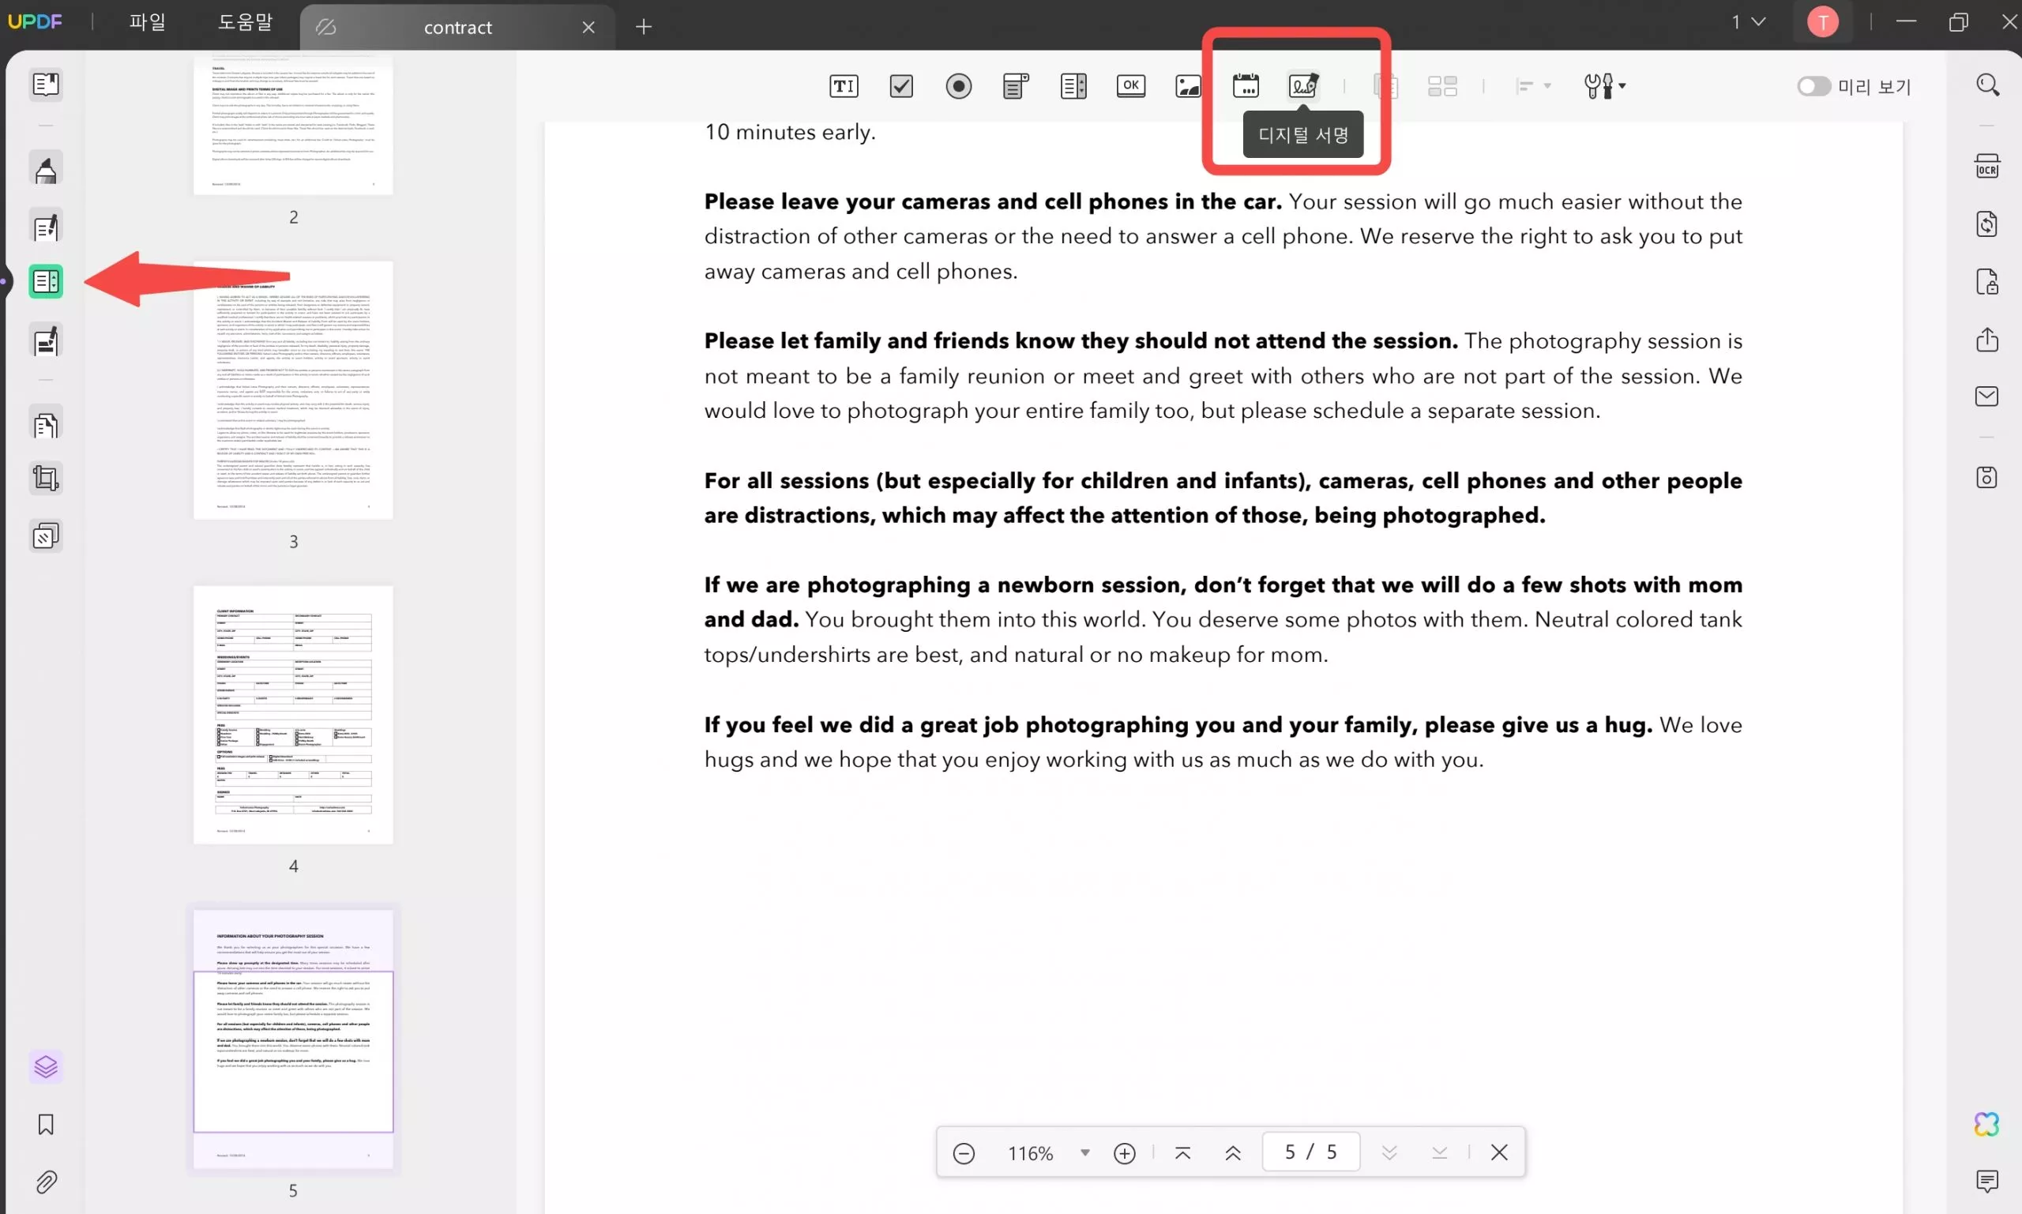Viewport: 2022px width, 1214px height.
Task: Open the Bookmarks panel icon
Action: 46,1124
